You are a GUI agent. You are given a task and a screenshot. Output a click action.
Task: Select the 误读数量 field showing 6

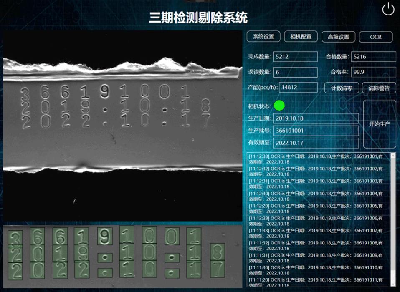(x=296, y=72)
